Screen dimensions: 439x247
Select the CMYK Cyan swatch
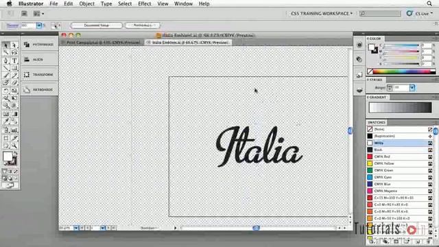coord(400,177)
